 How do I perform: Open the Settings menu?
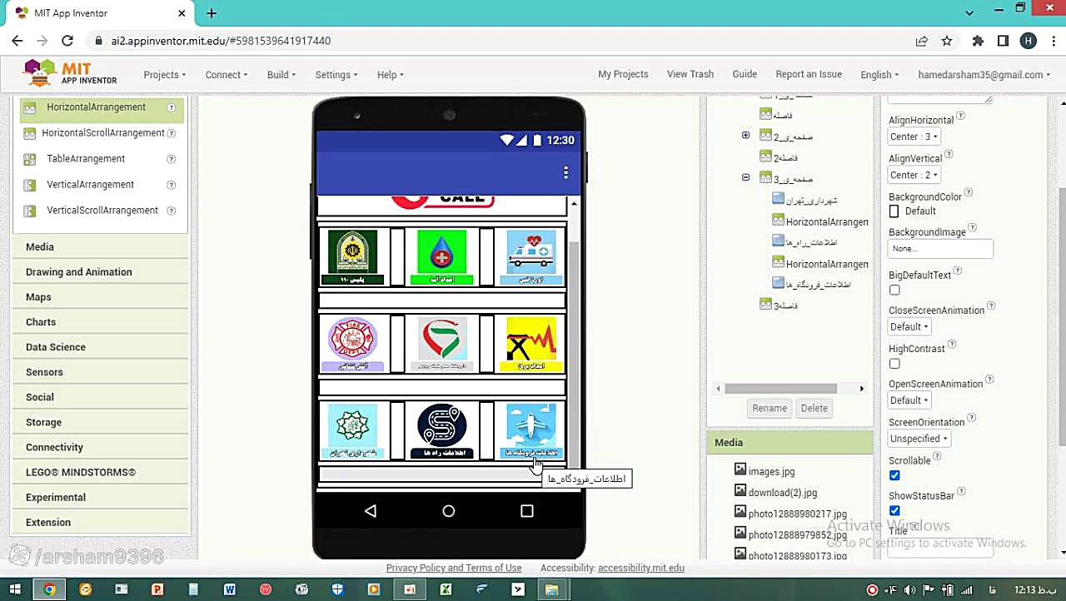point(336,75)
